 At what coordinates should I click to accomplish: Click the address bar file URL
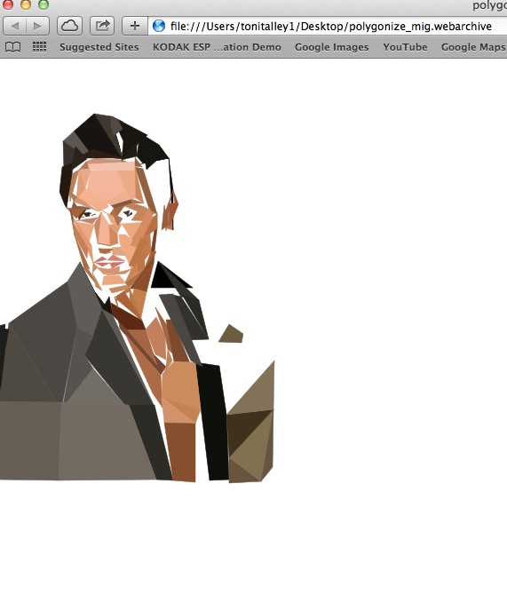(331, 26)
